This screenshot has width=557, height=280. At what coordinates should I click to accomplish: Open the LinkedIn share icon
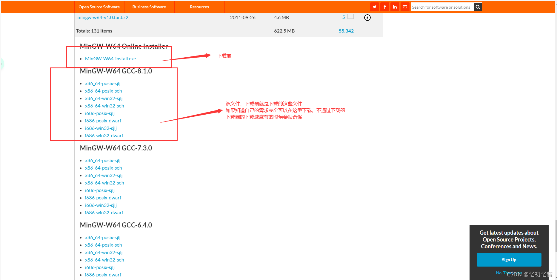click(395, 7)
